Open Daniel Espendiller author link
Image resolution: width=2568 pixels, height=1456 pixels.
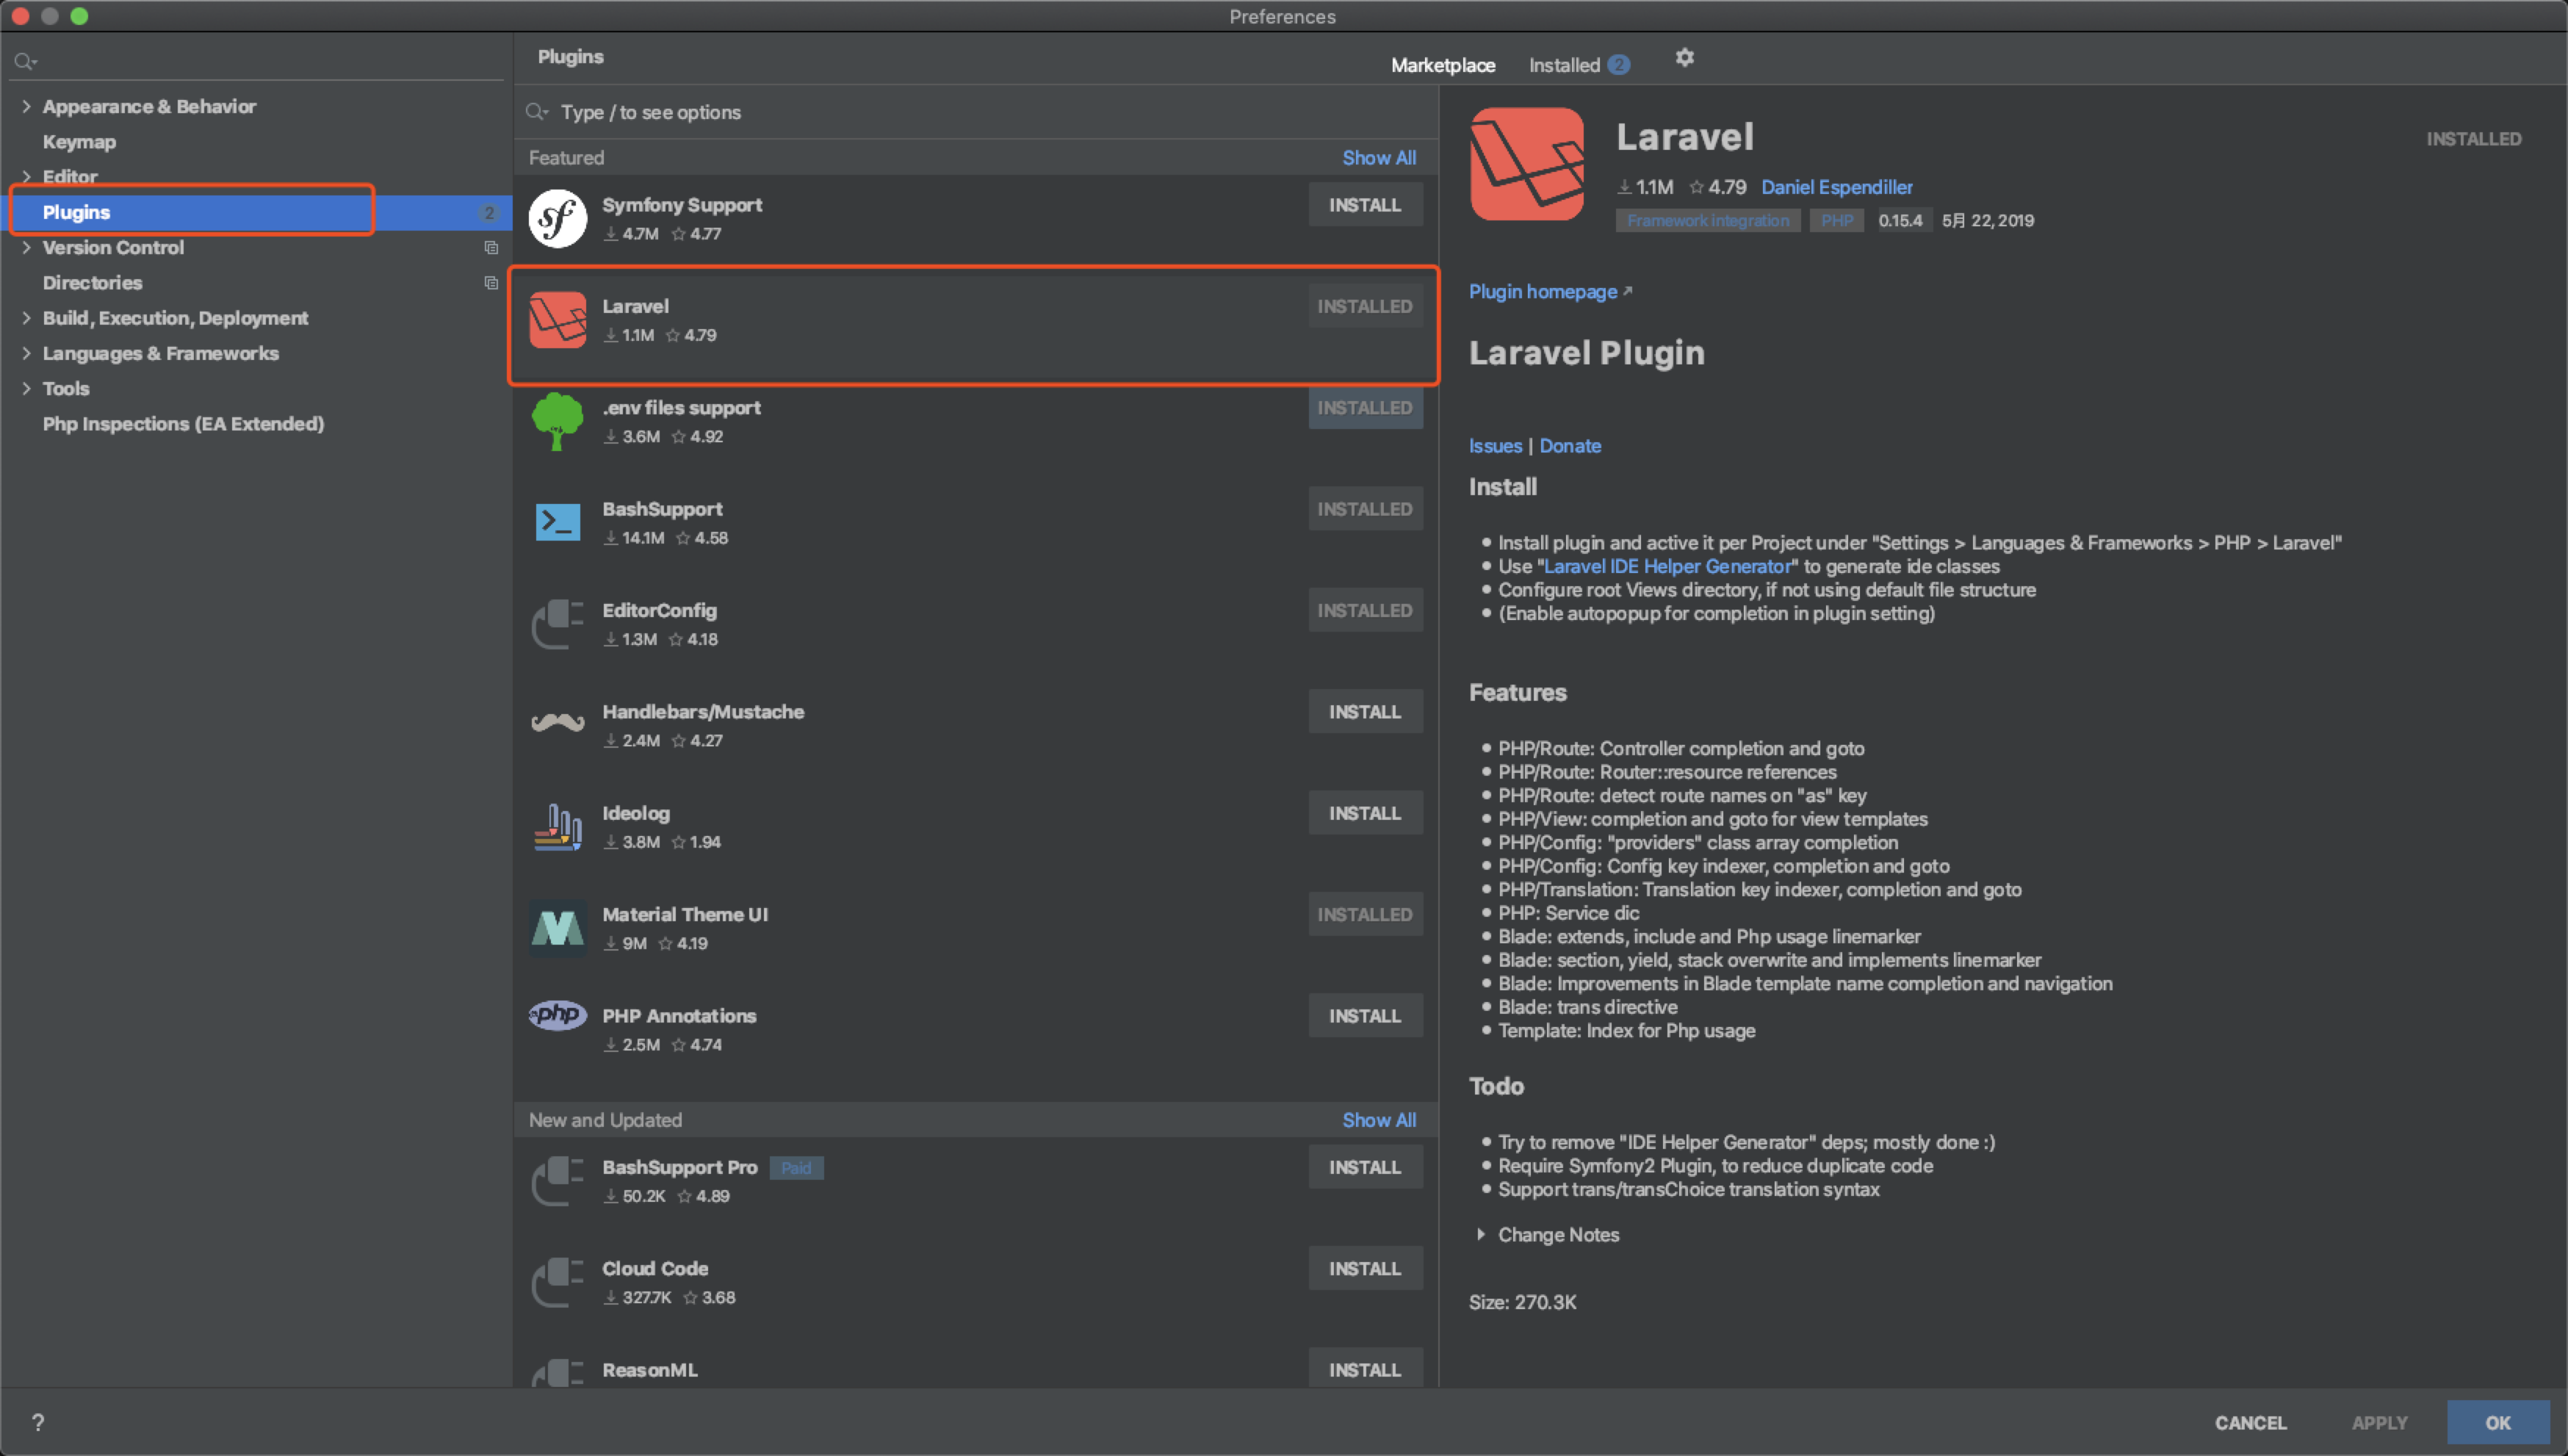1836,187
